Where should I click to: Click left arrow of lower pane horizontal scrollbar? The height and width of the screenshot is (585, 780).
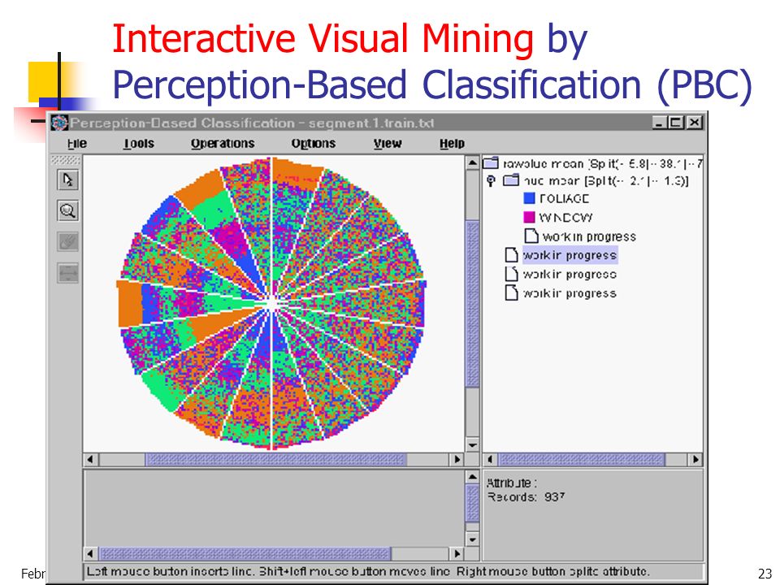[x=90, y=553]
